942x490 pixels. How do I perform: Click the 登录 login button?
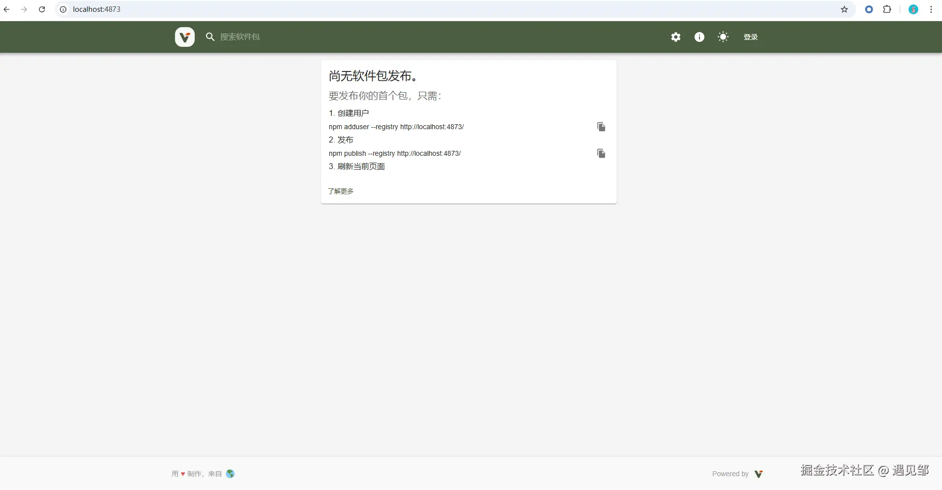click(x=751, y=37)
